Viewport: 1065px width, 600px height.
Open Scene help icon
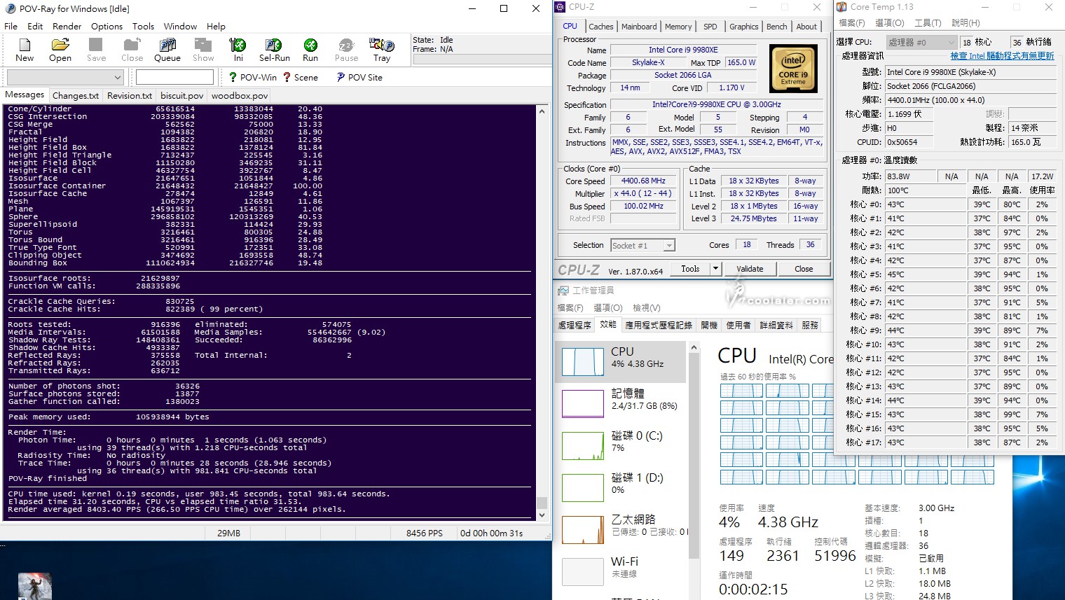(301, 77)
